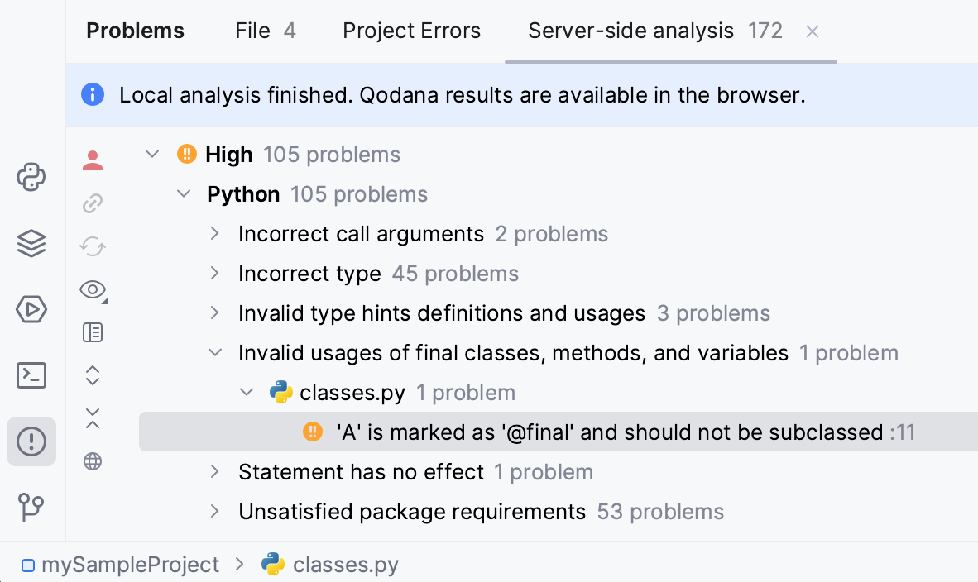Expand all tree nodes via double-chevron icon
The width and height of the screenshot is (978, 582).
(x=93, y=374)
